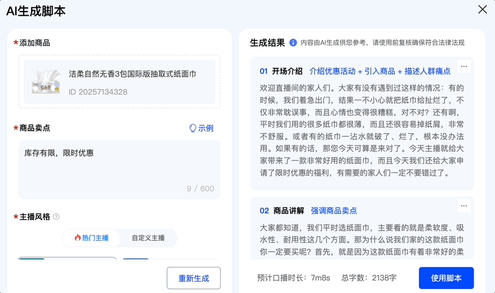Close the AI生成脚本 dialog
Viewport: 495px width, 293px height.
482,9
